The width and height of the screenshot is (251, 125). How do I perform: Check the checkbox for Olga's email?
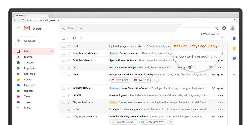pyautogui.click(x=64, y=74)
